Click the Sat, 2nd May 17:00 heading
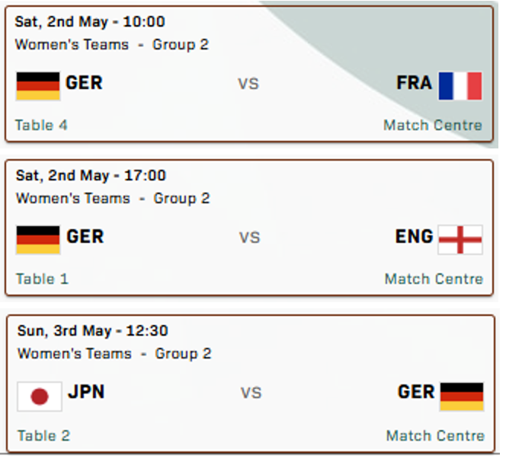This screenshot has height=456, width=506. [91, 175]
